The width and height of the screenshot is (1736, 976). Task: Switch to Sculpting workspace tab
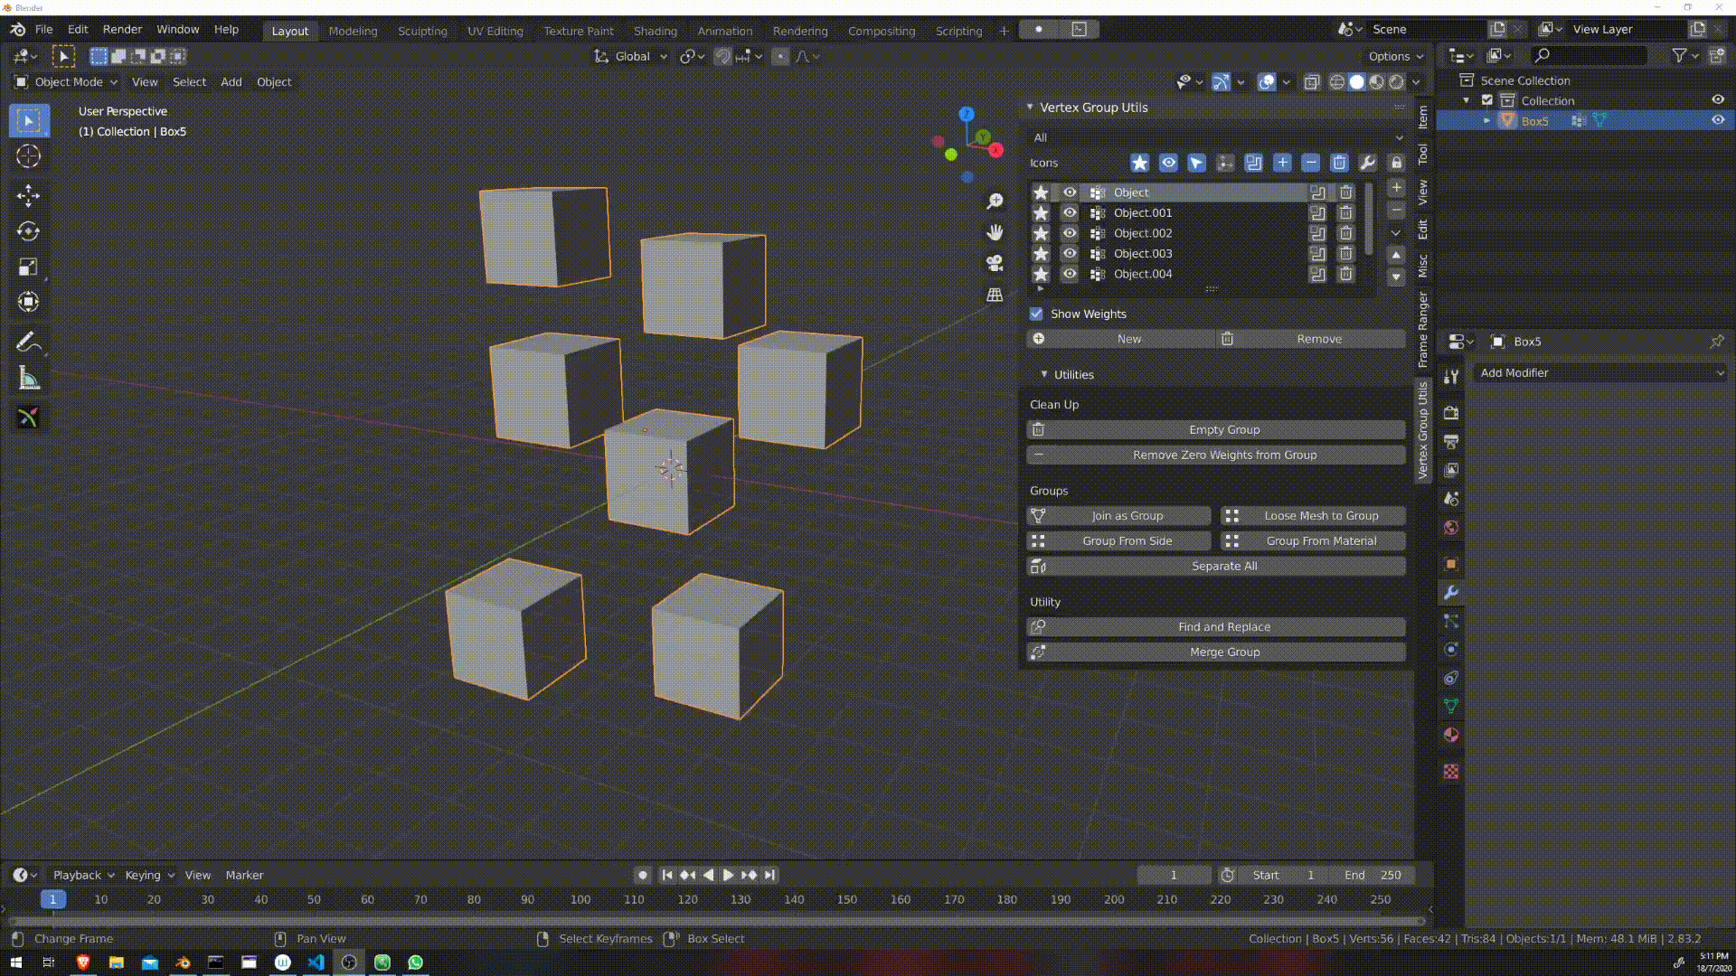pos(422,31)
